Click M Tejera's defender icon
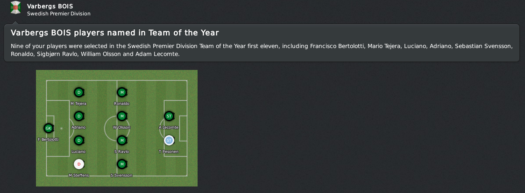The image size is (525, 193). coord(79,92)
